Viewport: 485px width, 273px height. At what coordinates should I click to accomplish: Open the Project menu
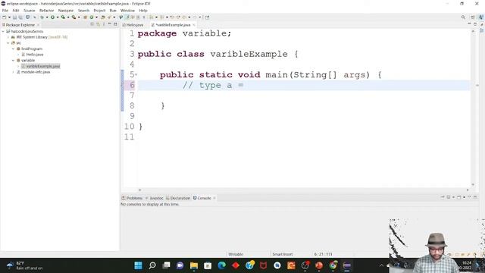coord(99,10)
